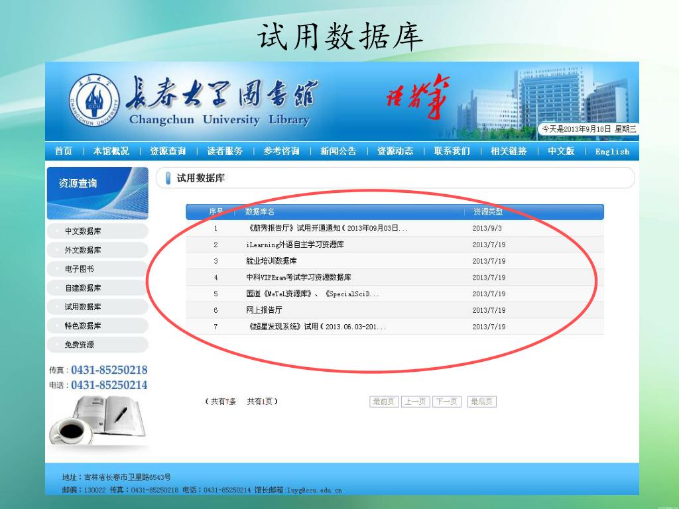Open the 本馆概况 menu item

click(111, 151)
